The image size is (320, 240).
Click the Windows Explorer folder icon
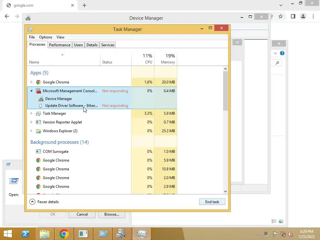(x=38, y=131)
